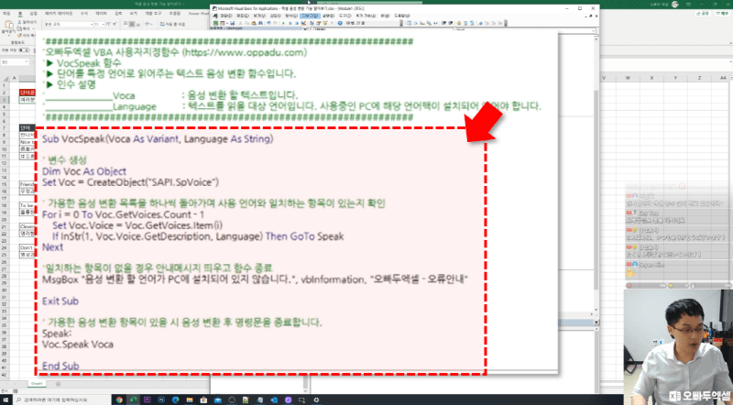Click the Excel icon on the taskbar
Screen dimensions: 733x405
coord(133,400)
